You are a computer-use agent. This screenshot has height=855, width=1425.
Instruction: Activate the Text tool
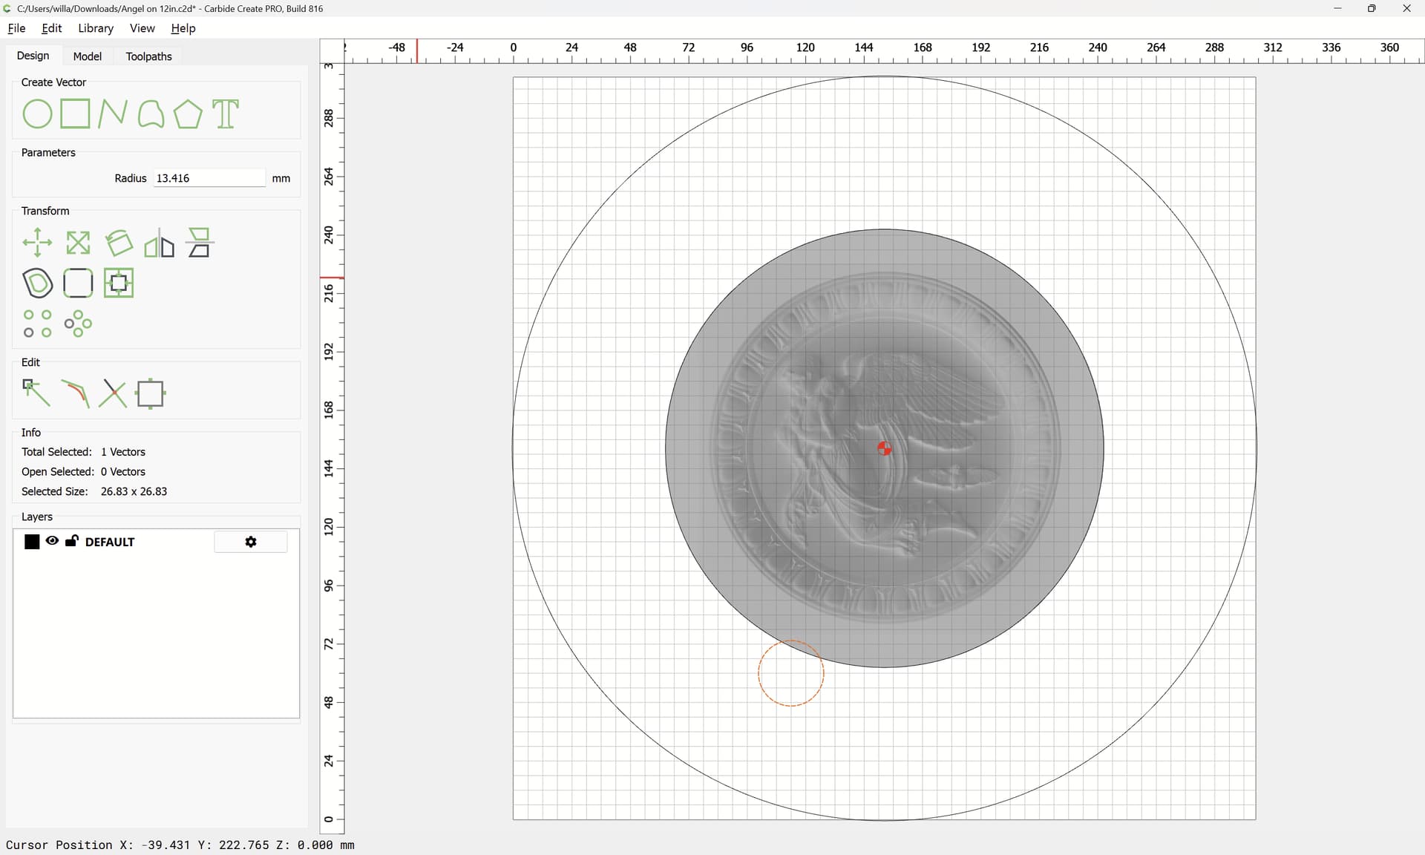(226, 114)
